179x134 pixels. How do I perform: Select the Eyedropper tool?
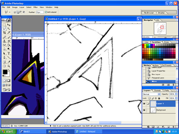click(x=9, y=62)
